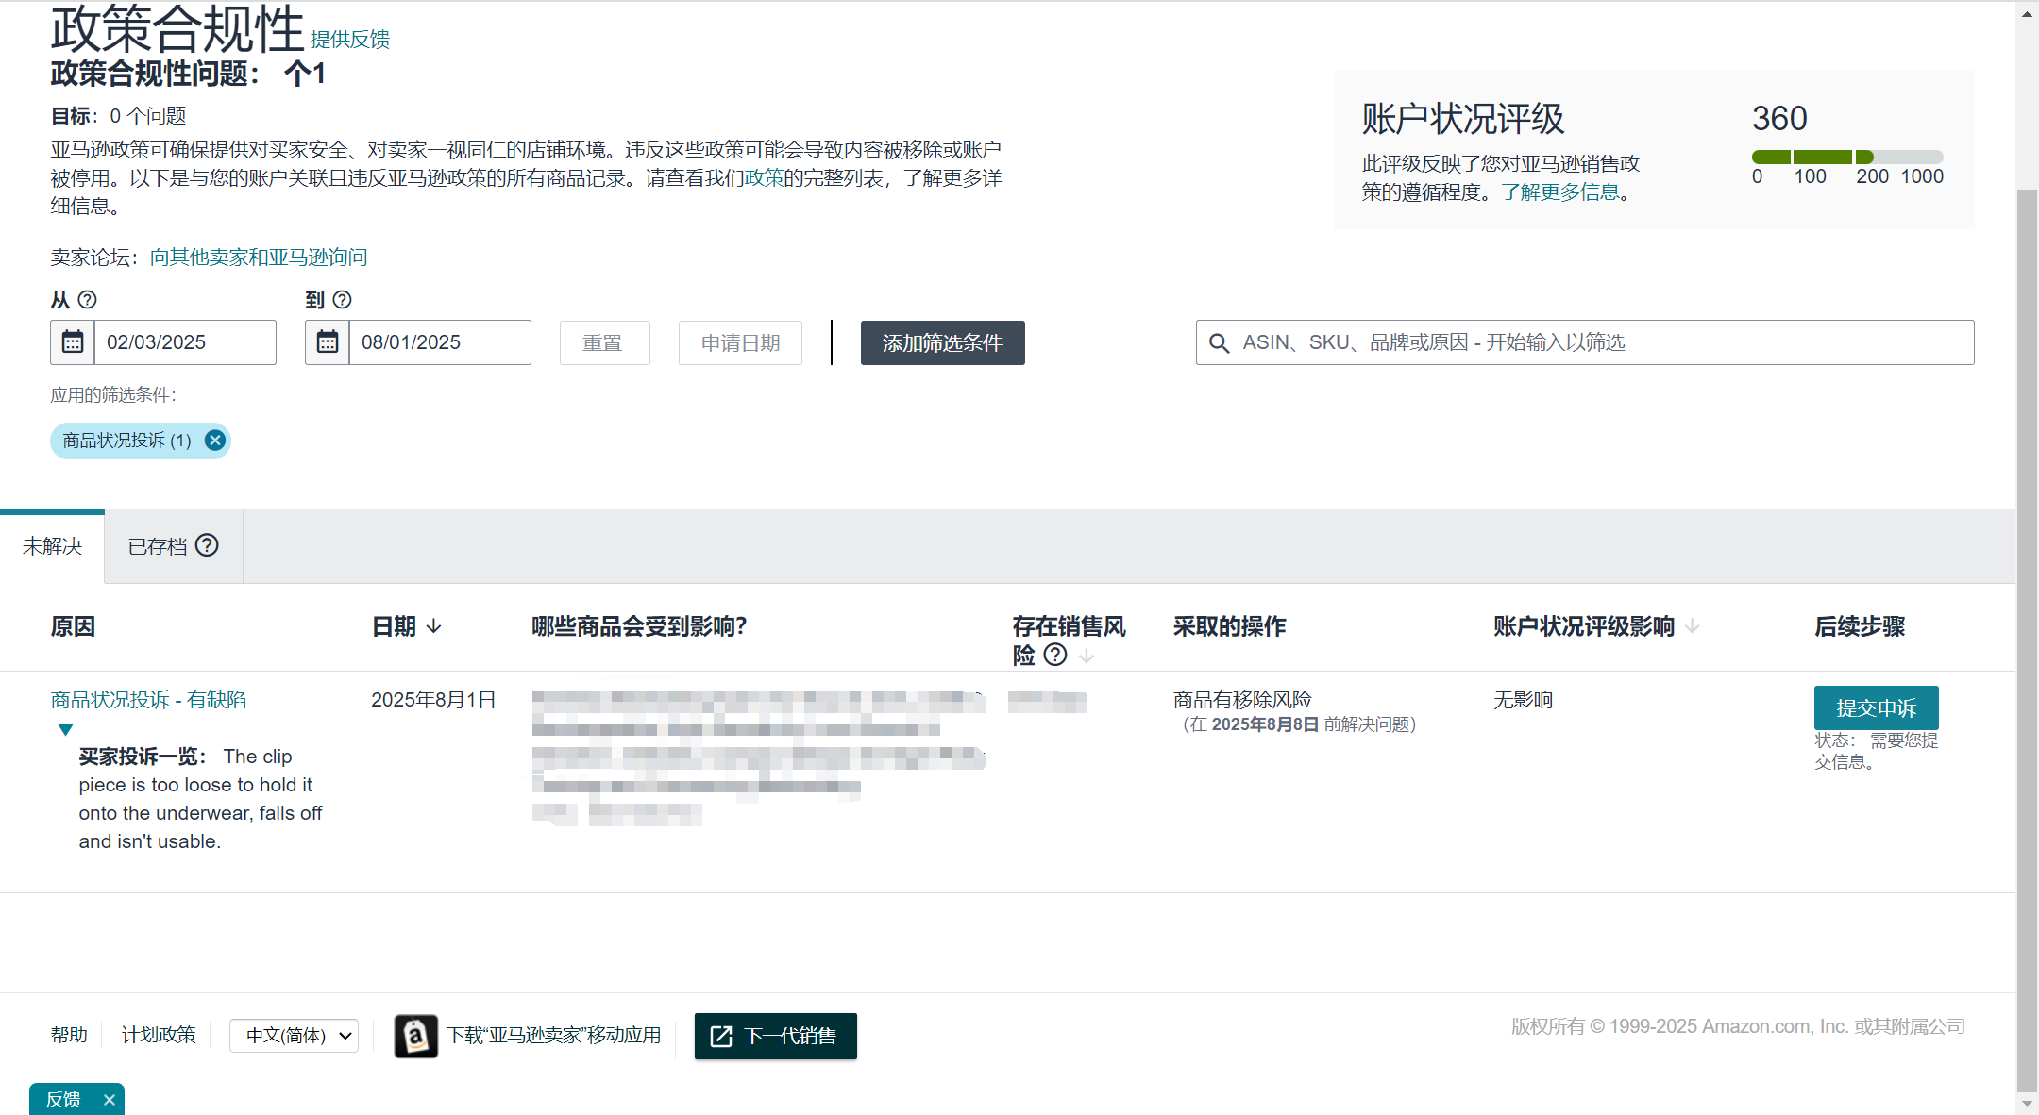The height and width of the screenshot is (1115, 2039).
Task: Click the 申请日期 button
Action: [740, 342]
